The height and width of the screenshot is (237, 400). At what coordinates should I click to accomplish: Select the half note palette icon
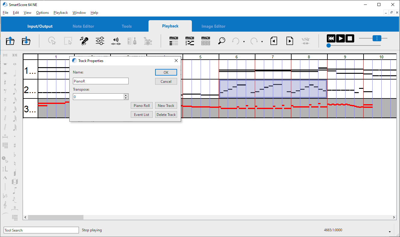coord(15,73)
